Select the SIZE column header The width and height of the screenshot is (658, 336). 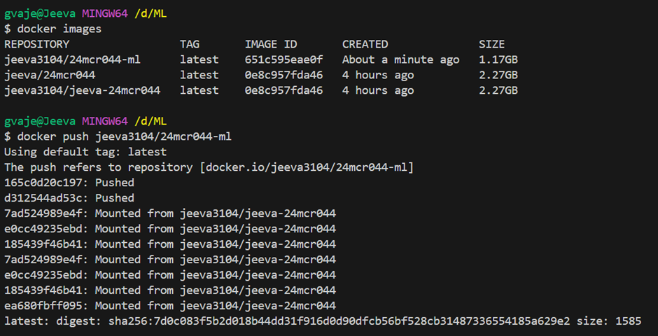(491, 44)
